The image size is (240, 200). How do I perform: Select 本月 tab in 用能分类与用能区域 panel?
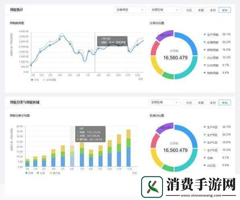(213, 103)
